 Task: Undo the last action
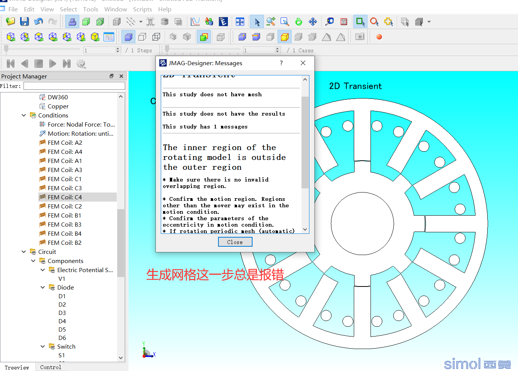pos(39,22)
